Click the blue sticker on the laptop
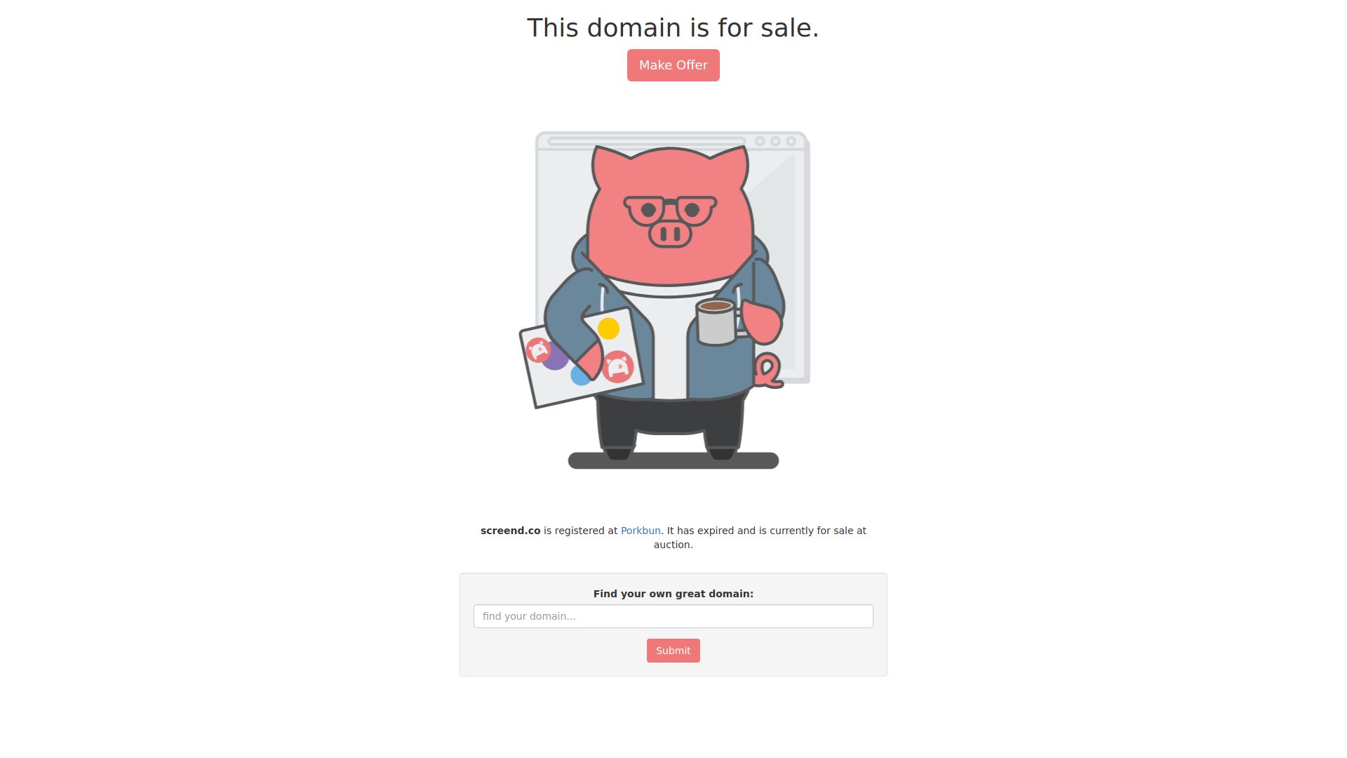Viewport: 1347px width, 758px height. click(x=579, y=376)
